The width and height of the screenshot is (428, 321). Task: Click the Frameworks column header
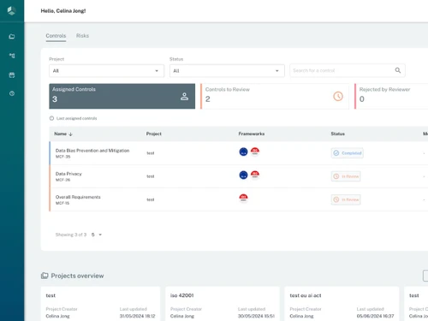[x=252, y=134]
